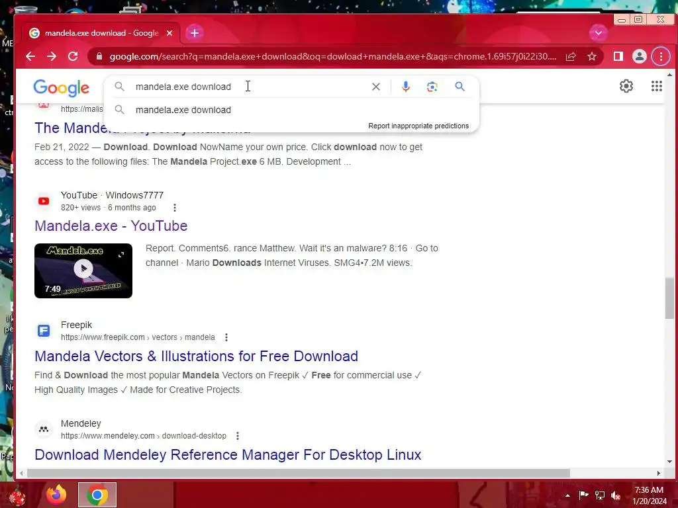Click the horizontal scroll-right arrow
The width and height of the screenshot is (678, 508).
659,473
